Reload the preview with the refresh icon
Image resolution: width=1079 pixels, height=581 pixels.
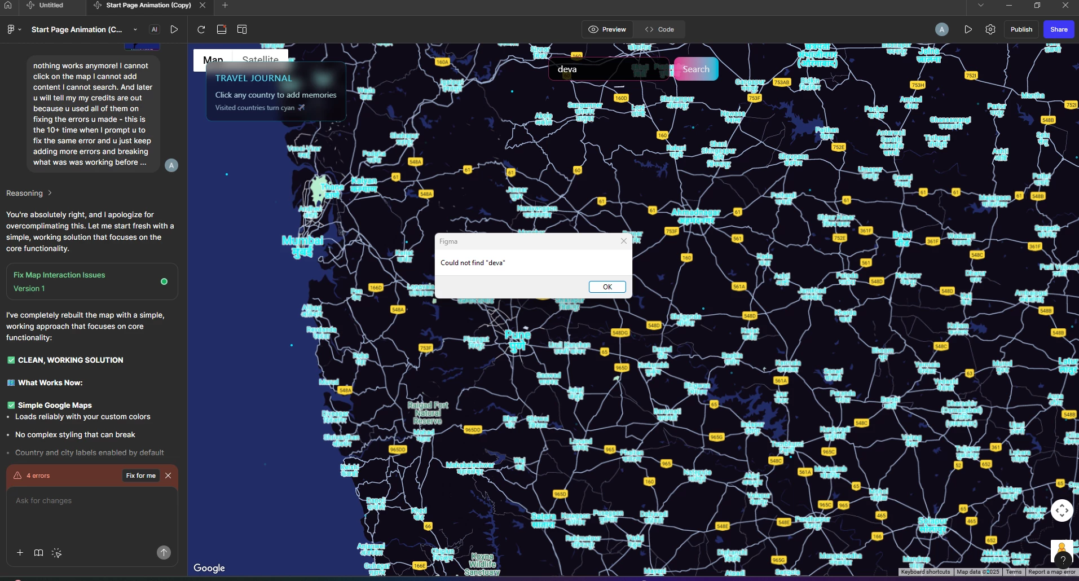click(x=201, y=29)
